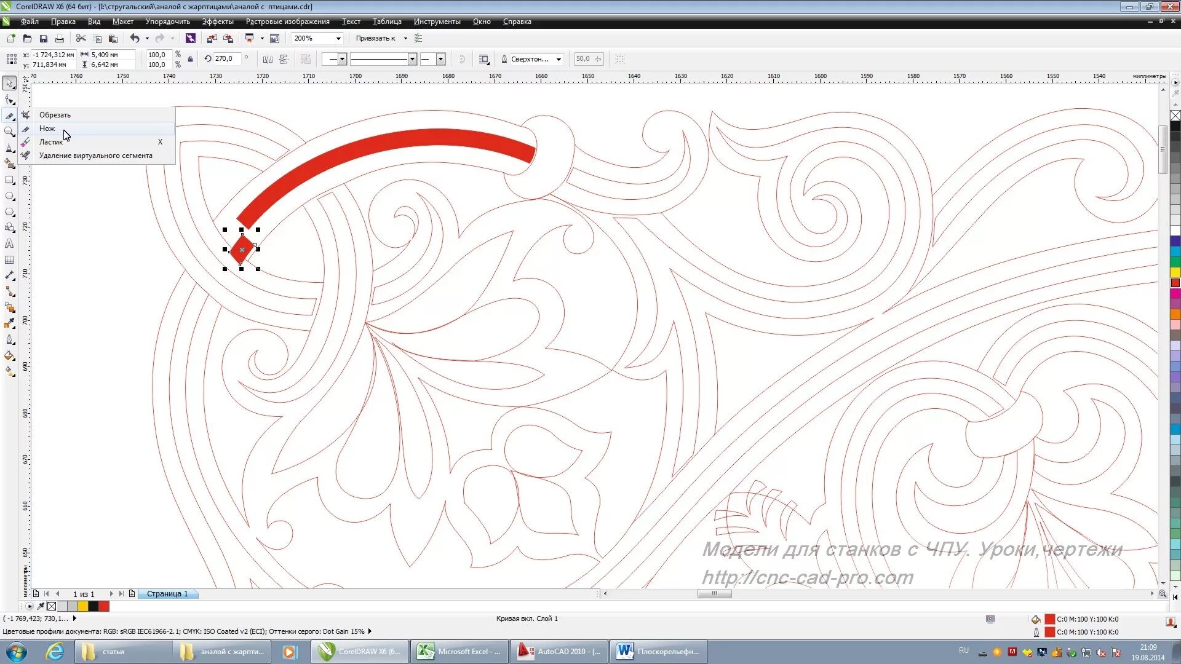
Task: Pick the Eraser (Ластик) tool
Action: (50, 142)
